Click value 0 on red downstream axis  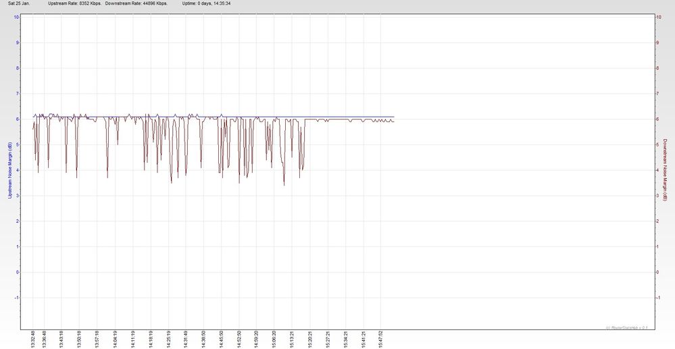point(658,272)
